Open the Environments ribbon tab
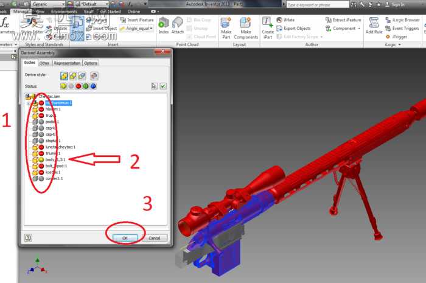 tap(64, 12)
